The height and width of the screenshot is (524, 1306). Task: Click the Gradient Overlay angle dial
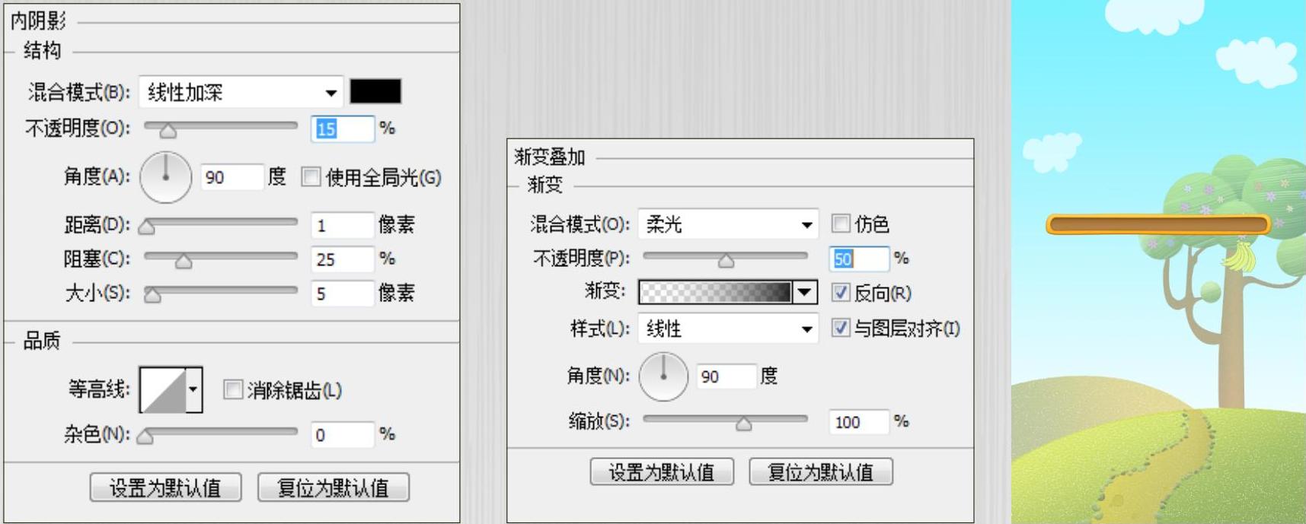click(663, 376)
